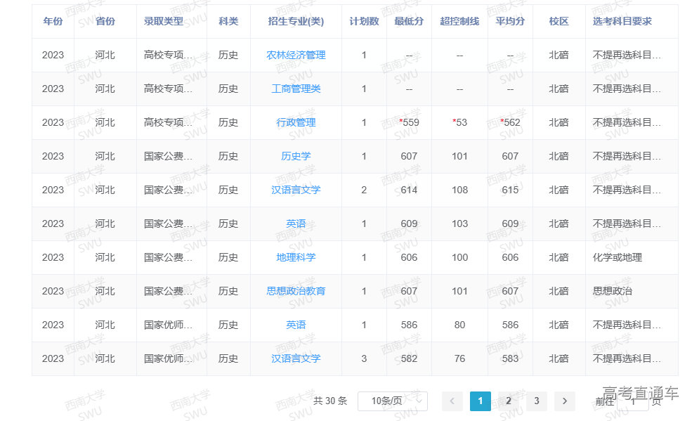Expand the page size selector chevron
This screenshot has height=421, width=699.
click(x=420, y=401)
